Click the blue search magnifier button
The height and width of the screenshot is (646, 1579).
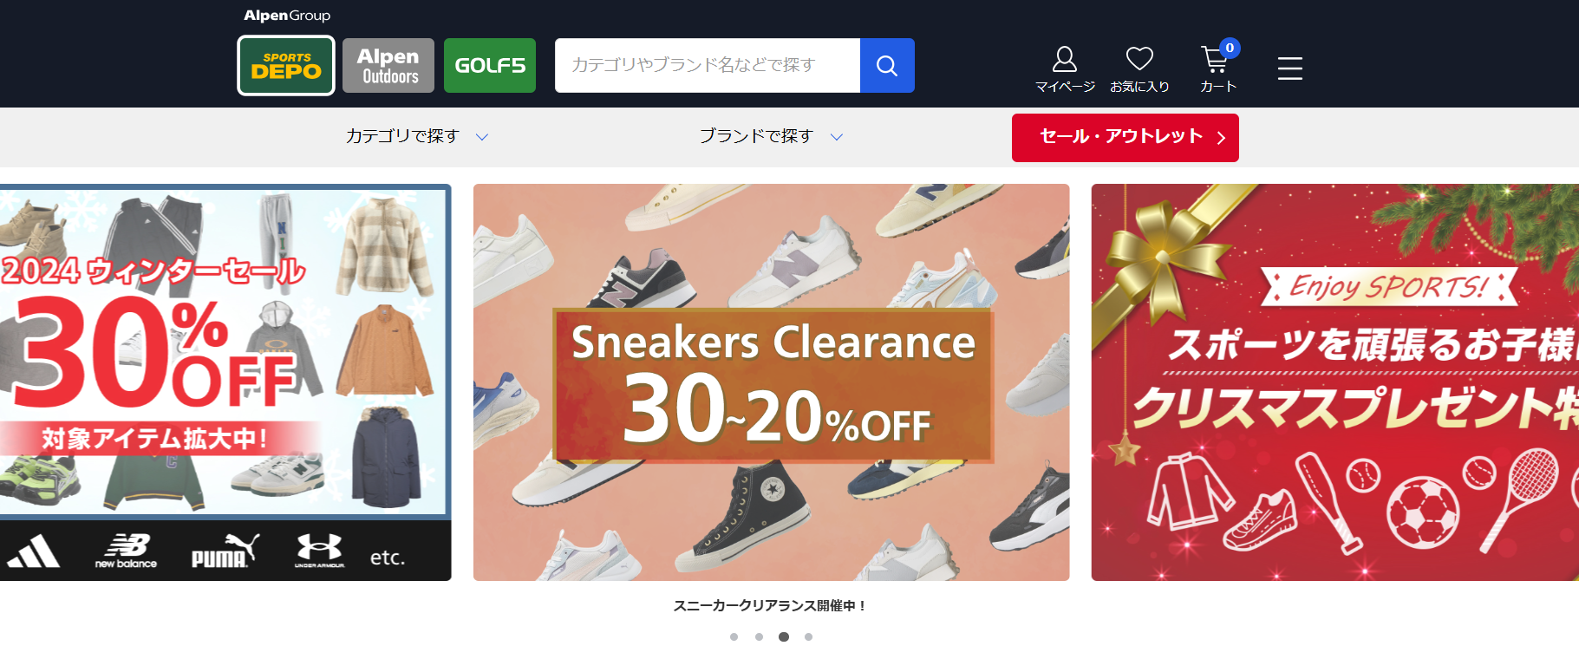(x=887, y=65)
